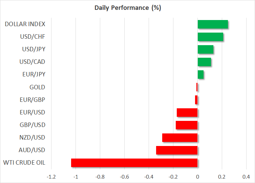Screen dimensions: 255x183
Task: Click the 0 value on horizontal axis
Action: (x=197, y=177)
